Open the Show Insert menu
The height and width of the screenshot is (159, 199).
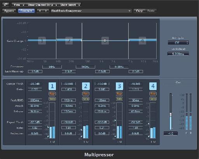click(70, 5)
